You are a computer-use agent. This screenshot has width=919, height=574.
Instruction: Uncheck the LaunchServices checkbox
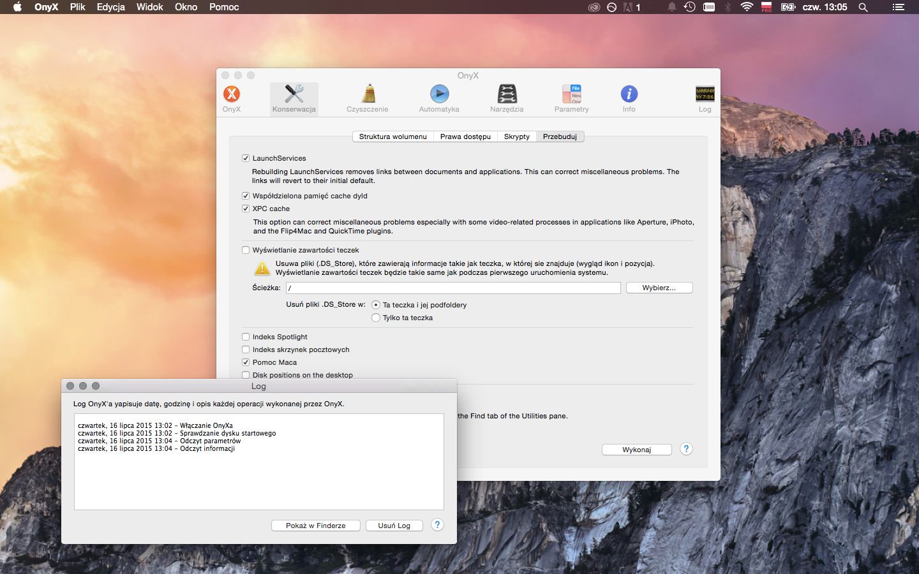point(246,158)
